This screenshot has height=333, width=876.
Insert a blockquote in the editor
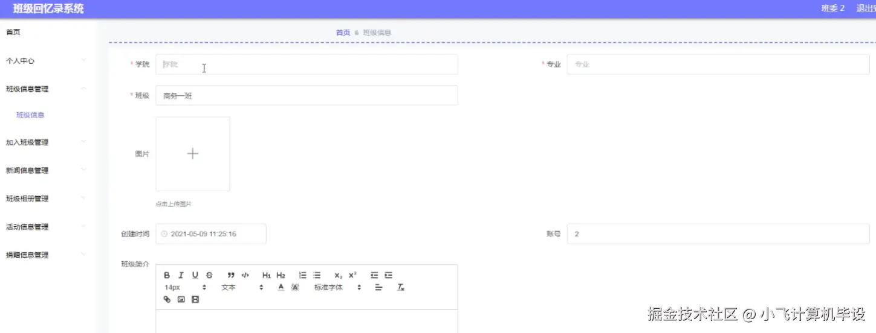[x=231, y=275]
